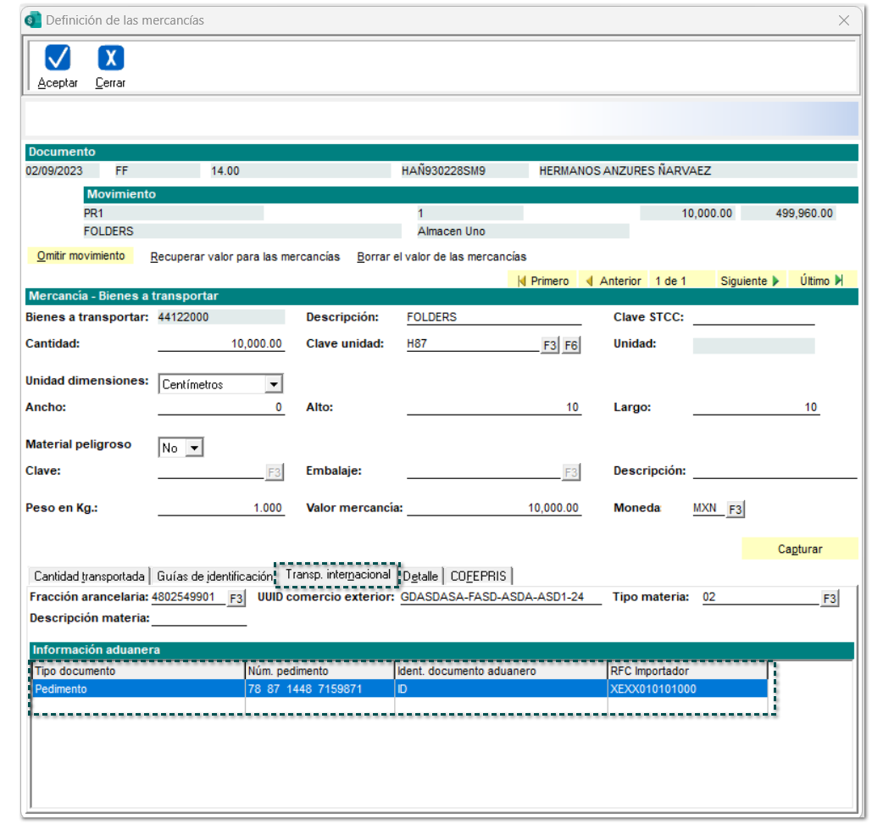872x825 pixels.
Task: Click Recuperar valor para las mercancías
Action: tap(245, 256)
